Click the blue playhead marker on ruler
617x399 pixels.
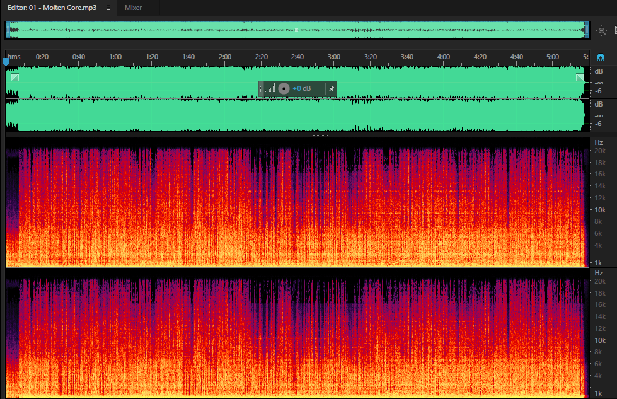6,61
